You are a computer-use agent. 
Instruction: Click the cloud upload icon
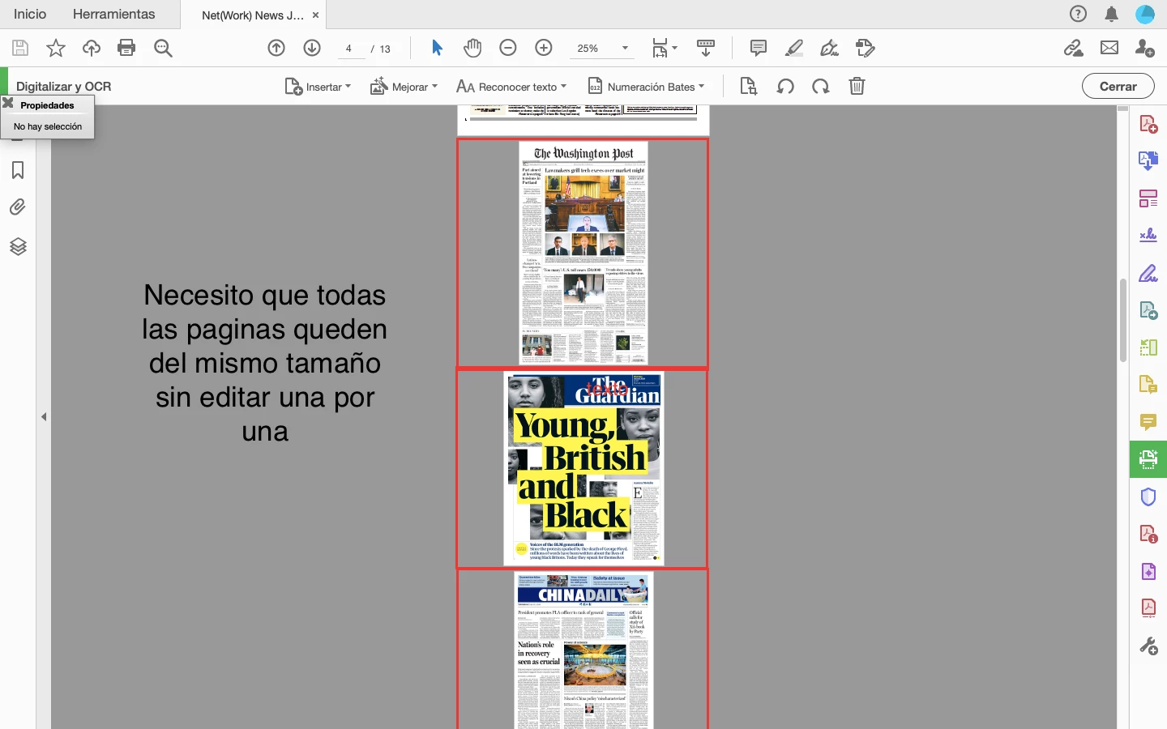click(x=92, y=49)
